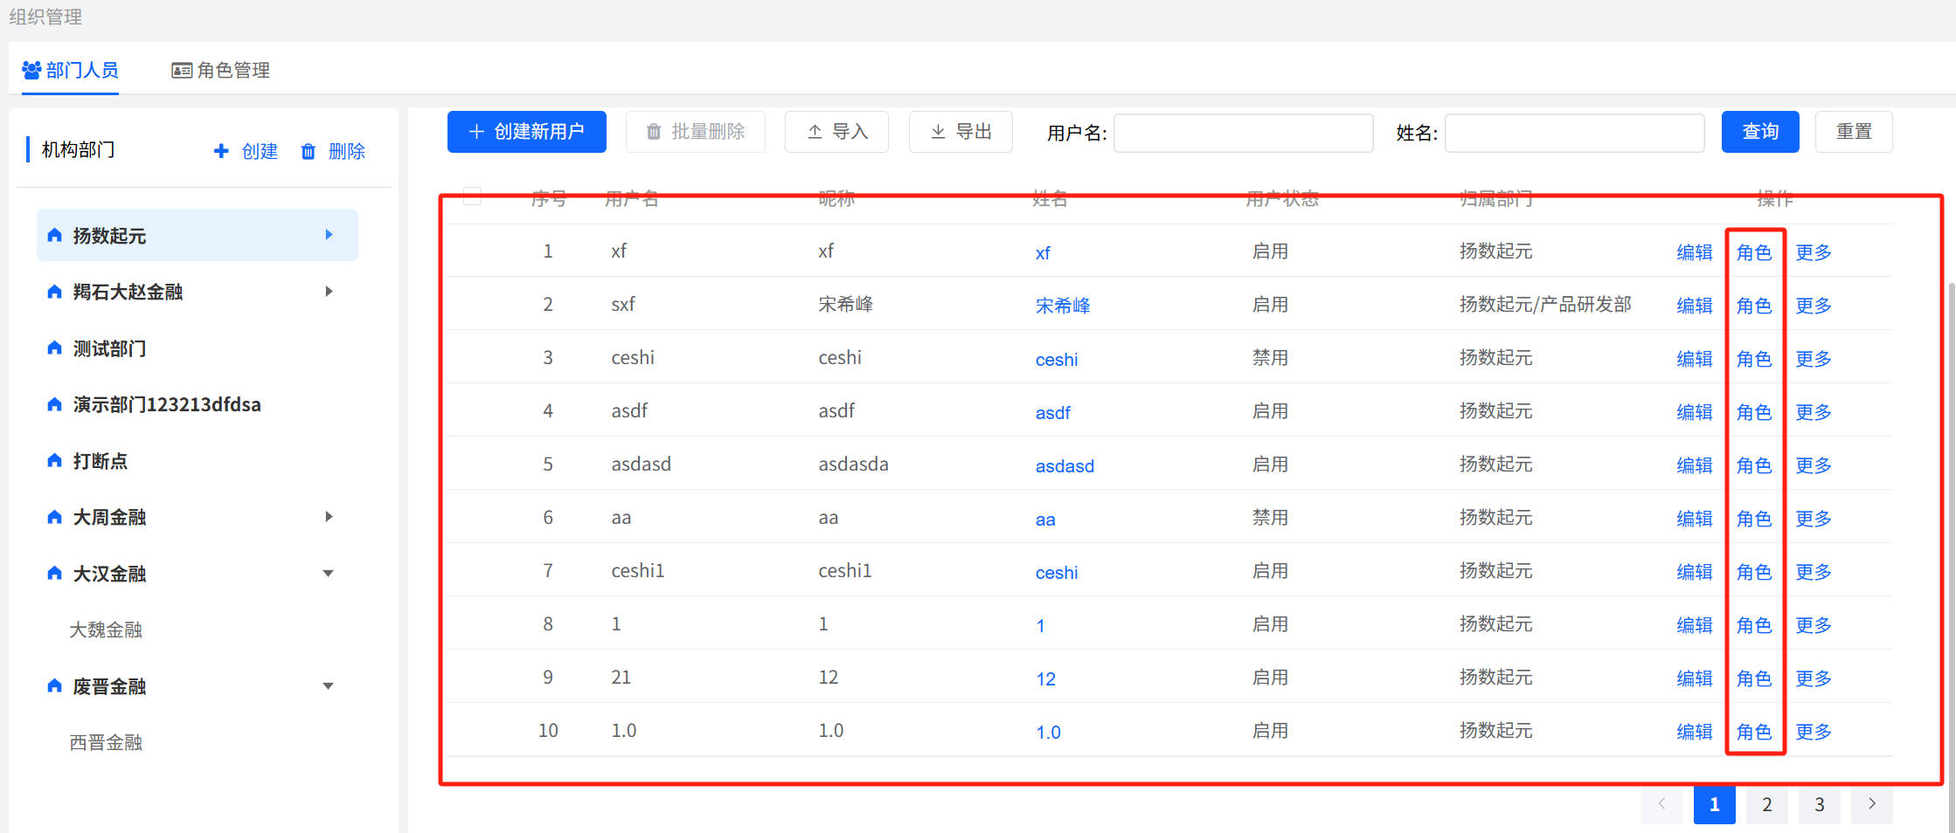Click the upload icon on 导入 button
The height and width of the screenshot is (833, 1956).
click(815, 132)
